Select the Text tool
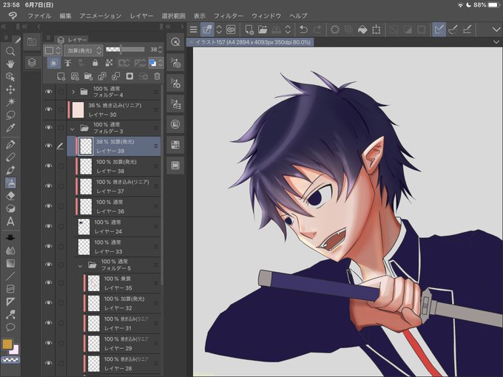 [x=10, y=222]
